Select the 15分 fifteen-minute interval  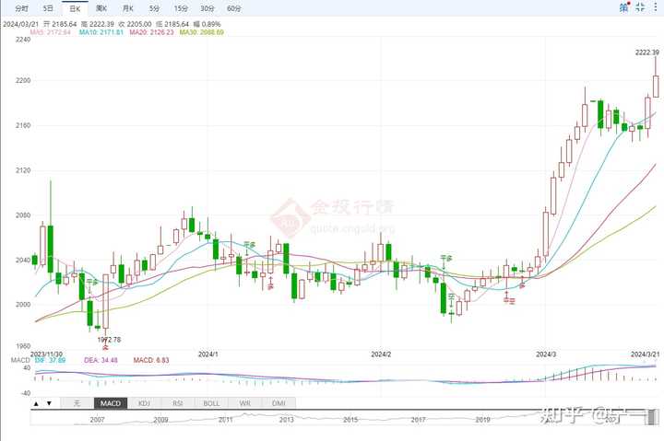pyautogui.click(x=181, y=8)
